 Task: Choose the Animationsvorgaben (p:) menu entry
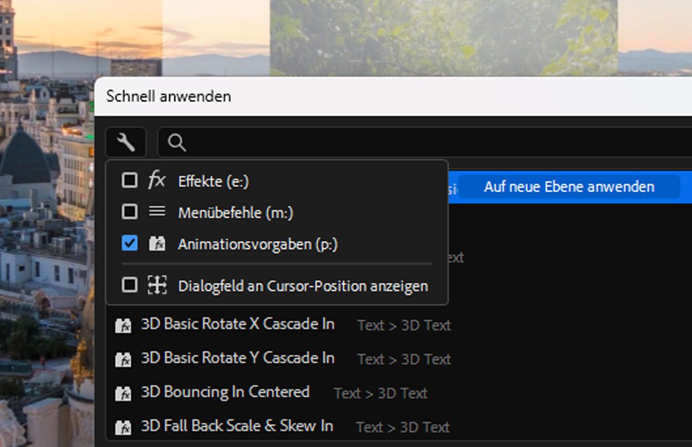[258, 244]
